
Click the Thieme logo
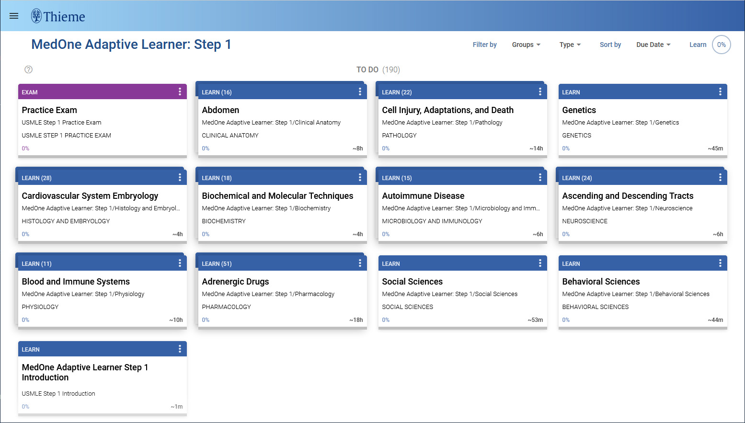tap(58, 16)
